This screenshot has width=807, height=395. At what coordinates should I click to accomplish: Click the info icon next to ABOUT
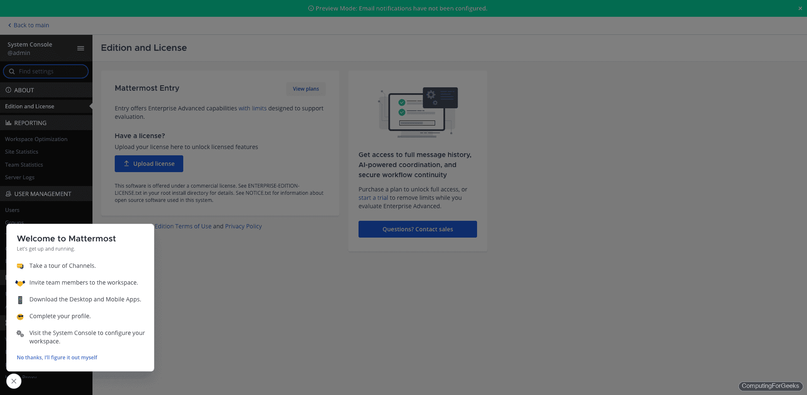pos(8,90)
